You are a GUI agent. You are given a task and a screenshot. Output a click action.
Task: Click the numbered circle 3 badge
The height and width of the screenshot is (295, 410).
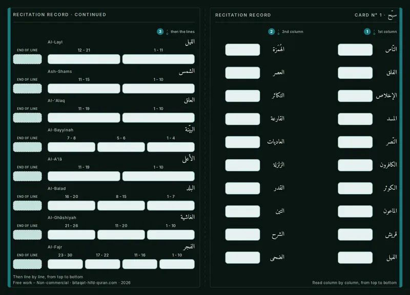coord(160,32)
